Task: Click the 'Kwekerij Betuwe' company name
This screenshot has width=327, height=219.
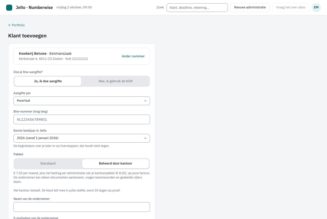Action: click(33, 54)
